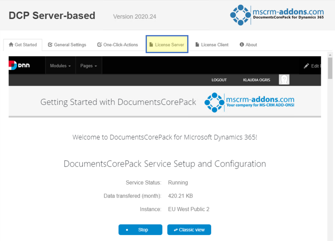The image size is (335, 241).
Task: Select the home icon on Get Started tab
Action: (x=10, y=45)
